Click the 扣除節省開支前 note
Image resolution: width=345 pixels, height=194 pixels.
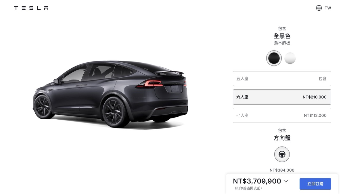coord(248,188)
